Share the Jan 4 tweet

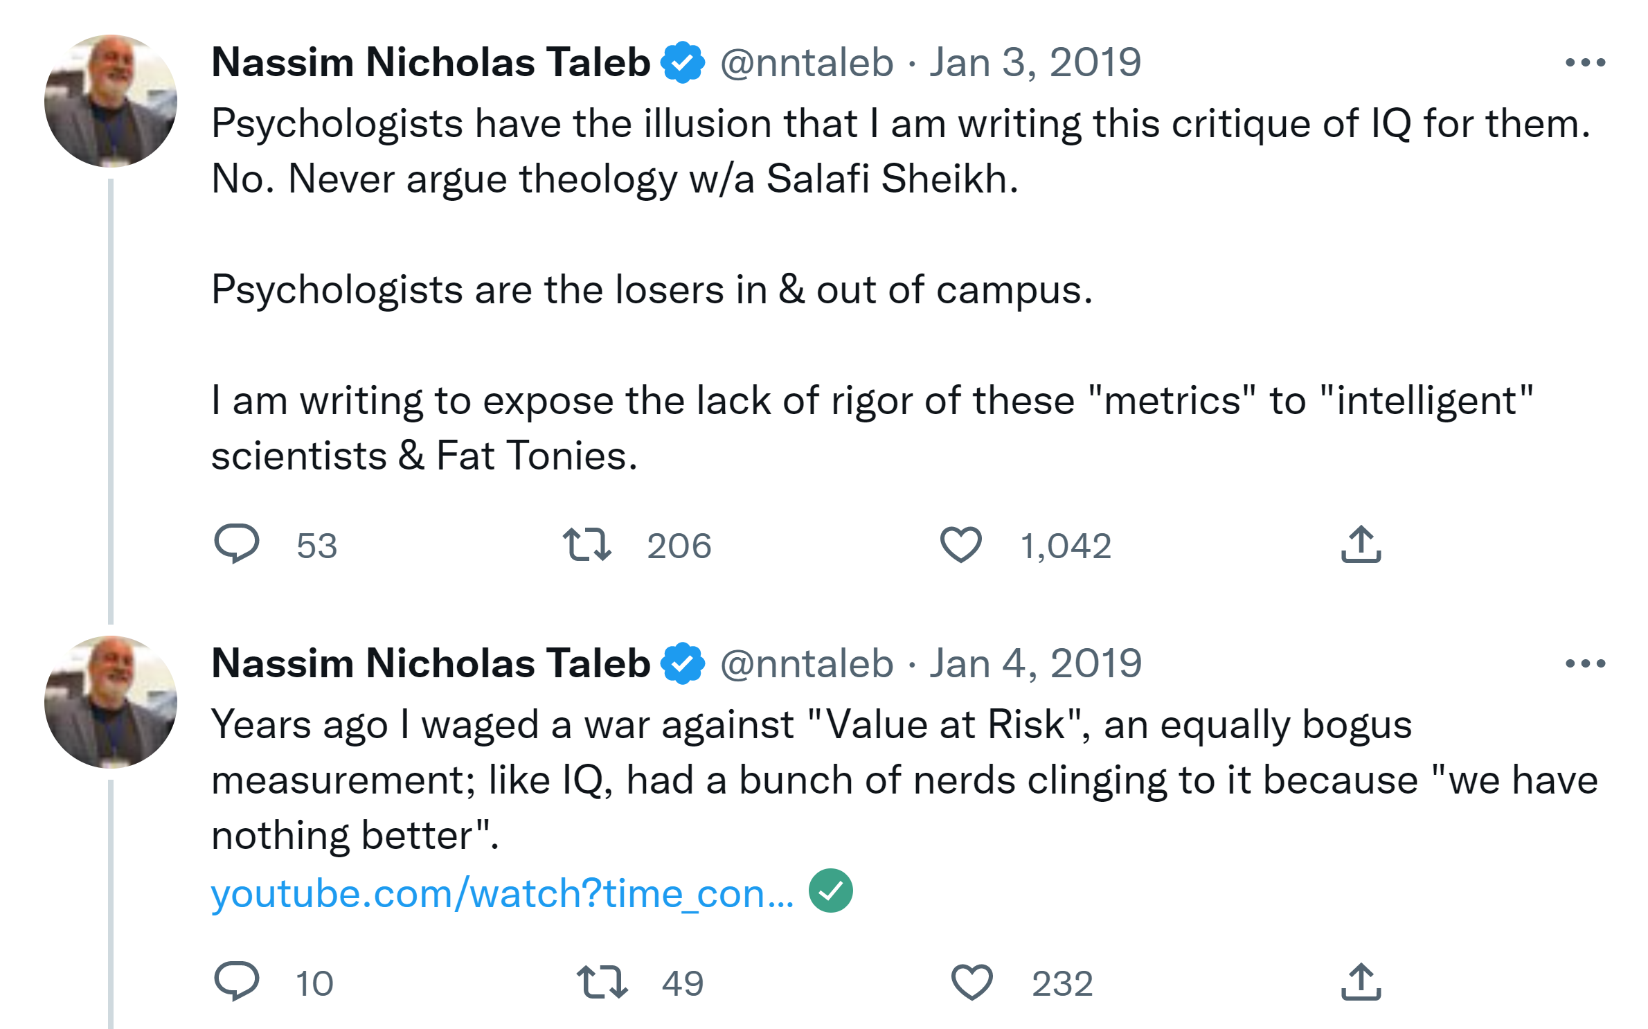tap(1361, 982)
